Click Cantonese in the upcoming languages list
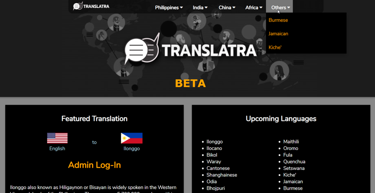The image size is (375, 193). pyautogui.click(x=218, y=168)
